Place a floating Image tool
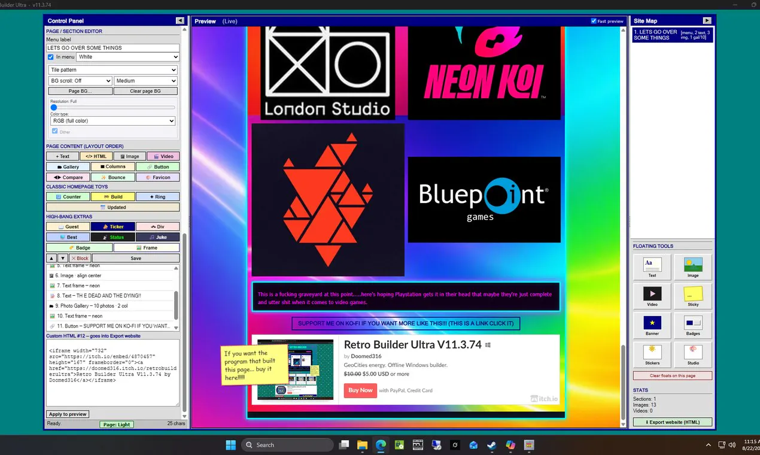 tap(693, 267)
